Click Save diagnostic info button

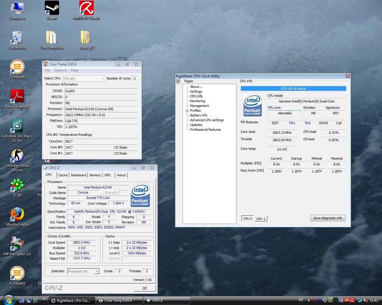[x=328, y=218]
